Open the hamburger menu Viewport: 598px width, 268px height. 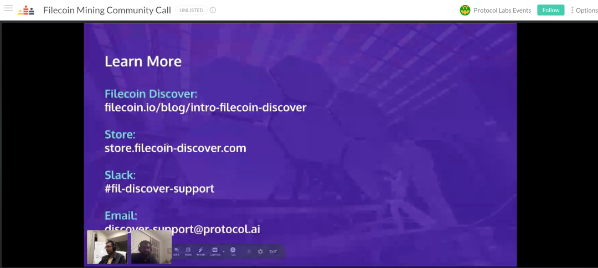tap(8, 8)
